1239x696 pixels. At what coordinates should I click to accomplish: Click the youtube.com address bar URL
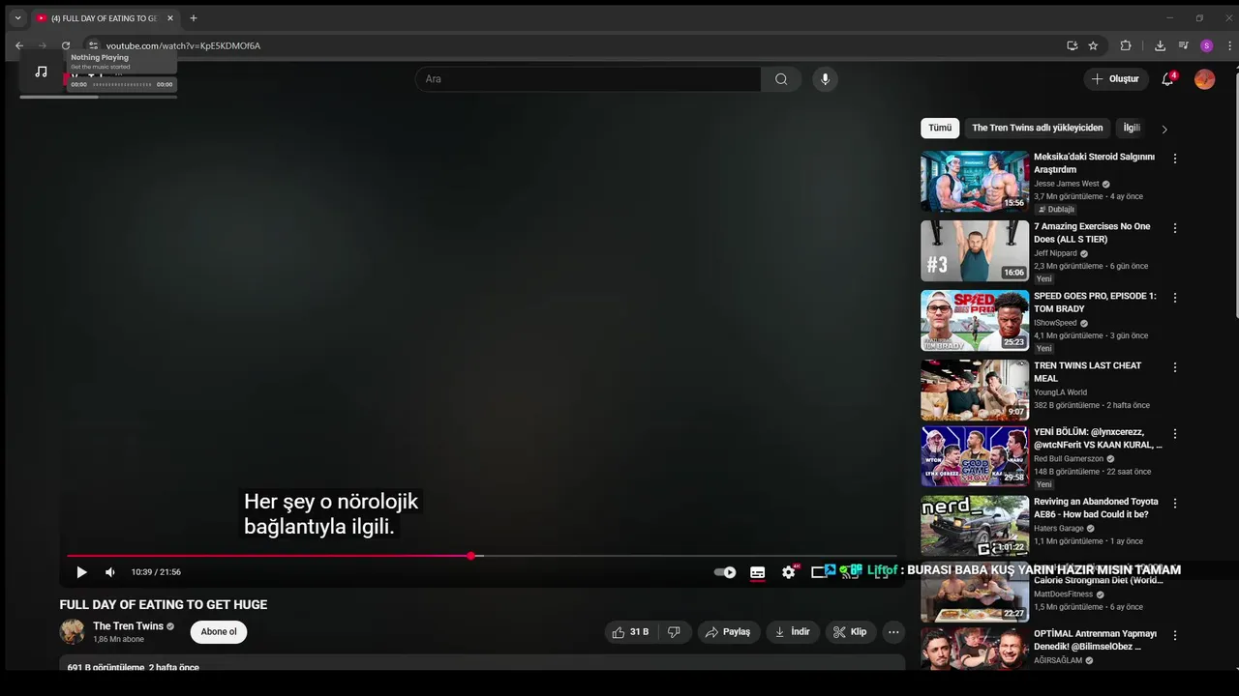point(183,45)
